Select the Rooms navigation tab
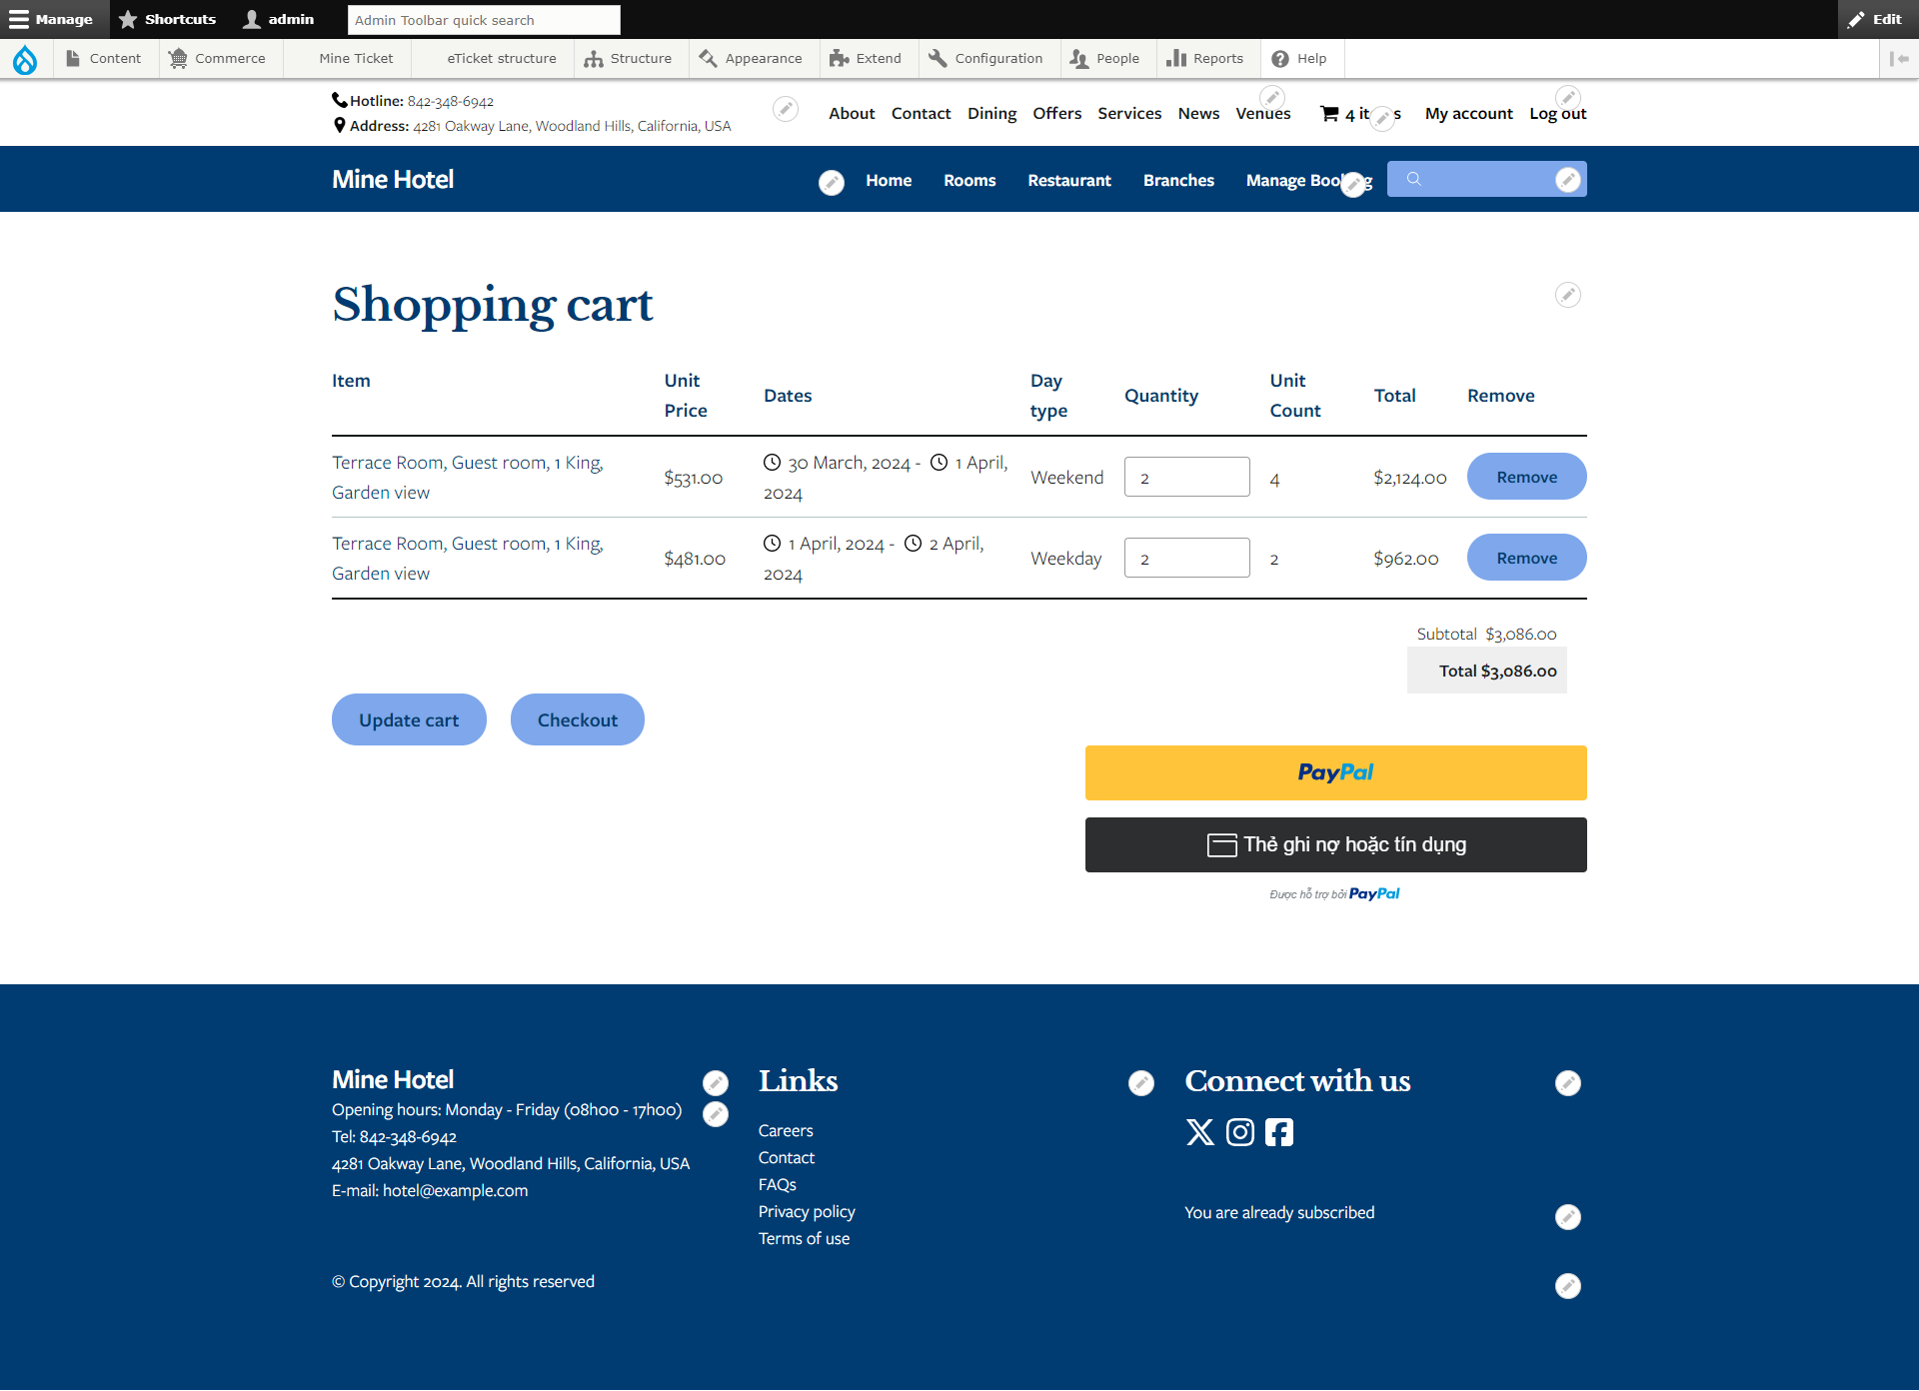The image size is (1919, 1391). (x=971, y=180)
